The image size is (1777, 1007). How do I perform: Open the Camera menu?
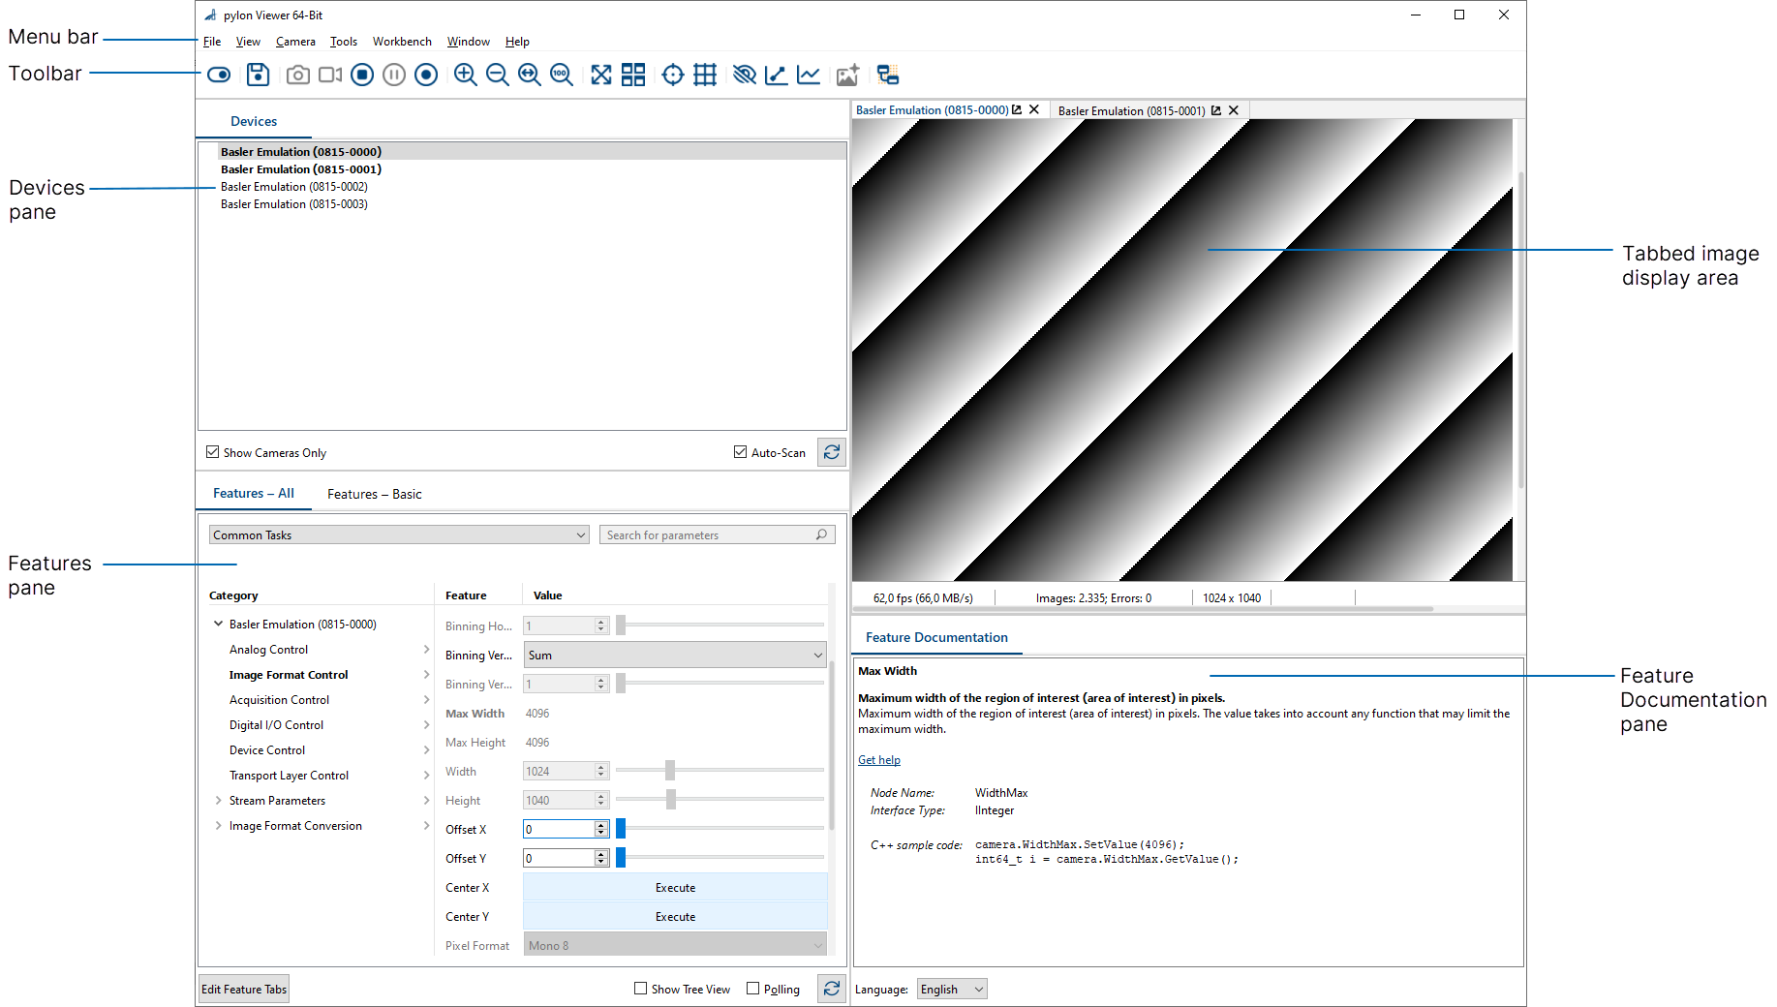(295, 42)
